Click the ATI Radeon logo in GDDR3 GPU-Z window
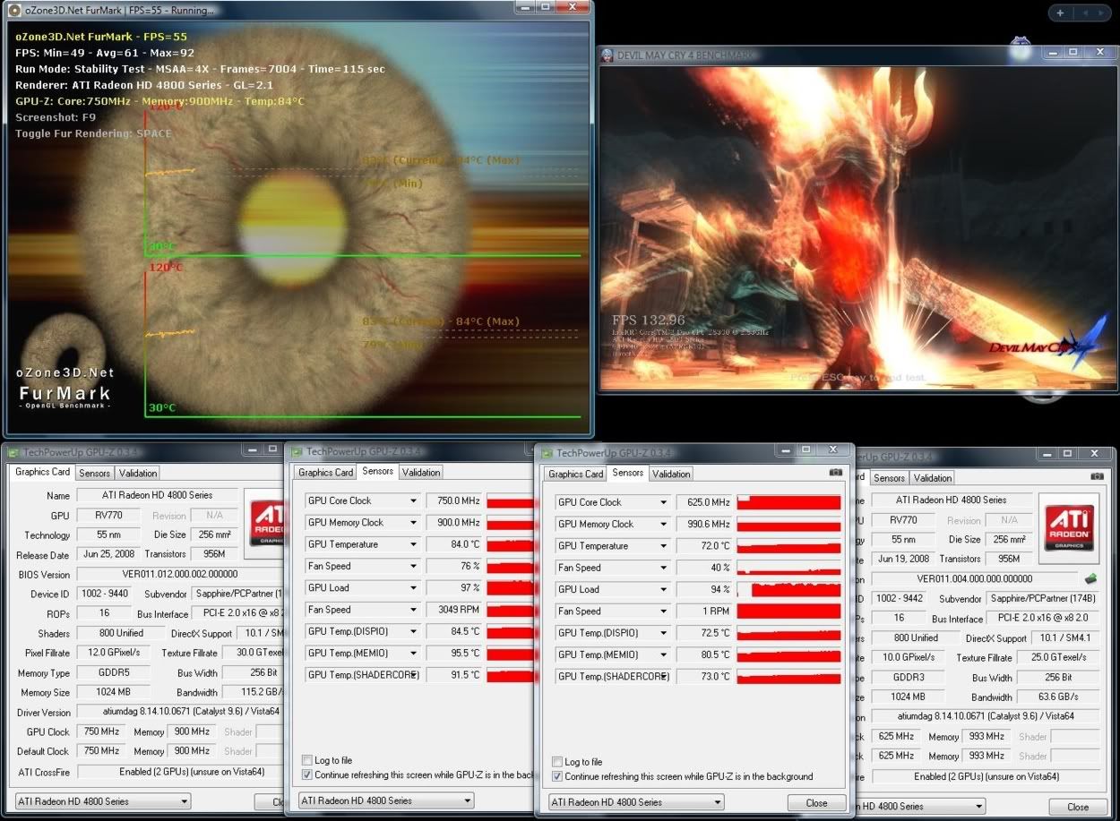The image size is (1120, 821). 1070,526
